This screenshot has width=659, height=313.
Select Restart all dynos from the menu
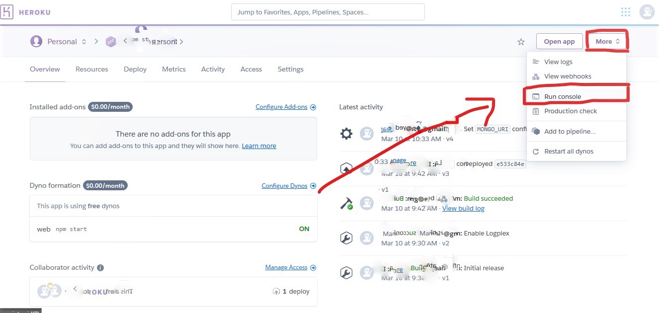pyautogui.click(x=569, y=151)
